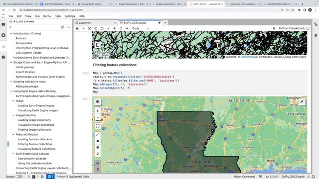
Task: Open the file browser icon in left sidebar
Action: click(3, 24)
